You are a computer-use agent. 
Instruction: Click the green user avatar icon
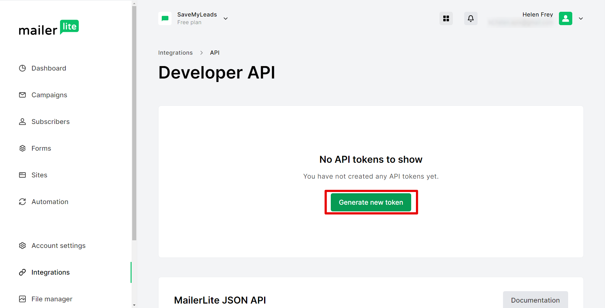point(566,18)
